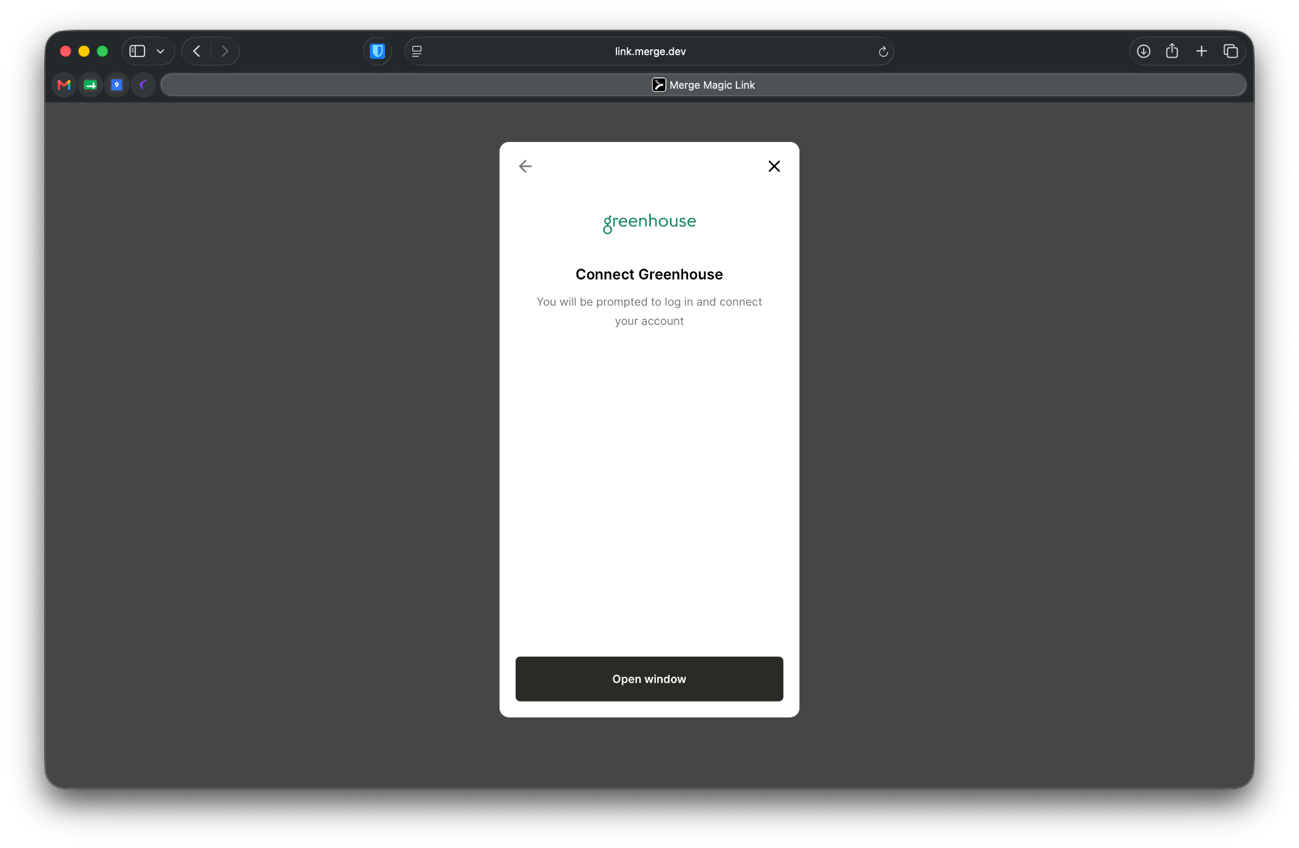Image resolution: width=1299 pixels, height=848 pixels.
Task: Expand the sidebar tab group dropdown
Action: coord(160,51)
